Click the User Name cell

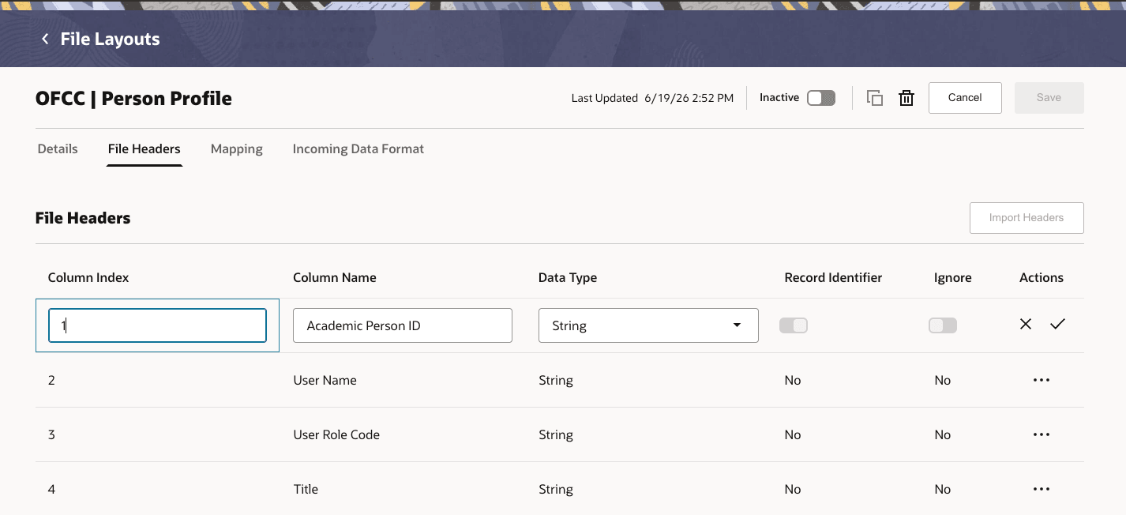(325, 380)
